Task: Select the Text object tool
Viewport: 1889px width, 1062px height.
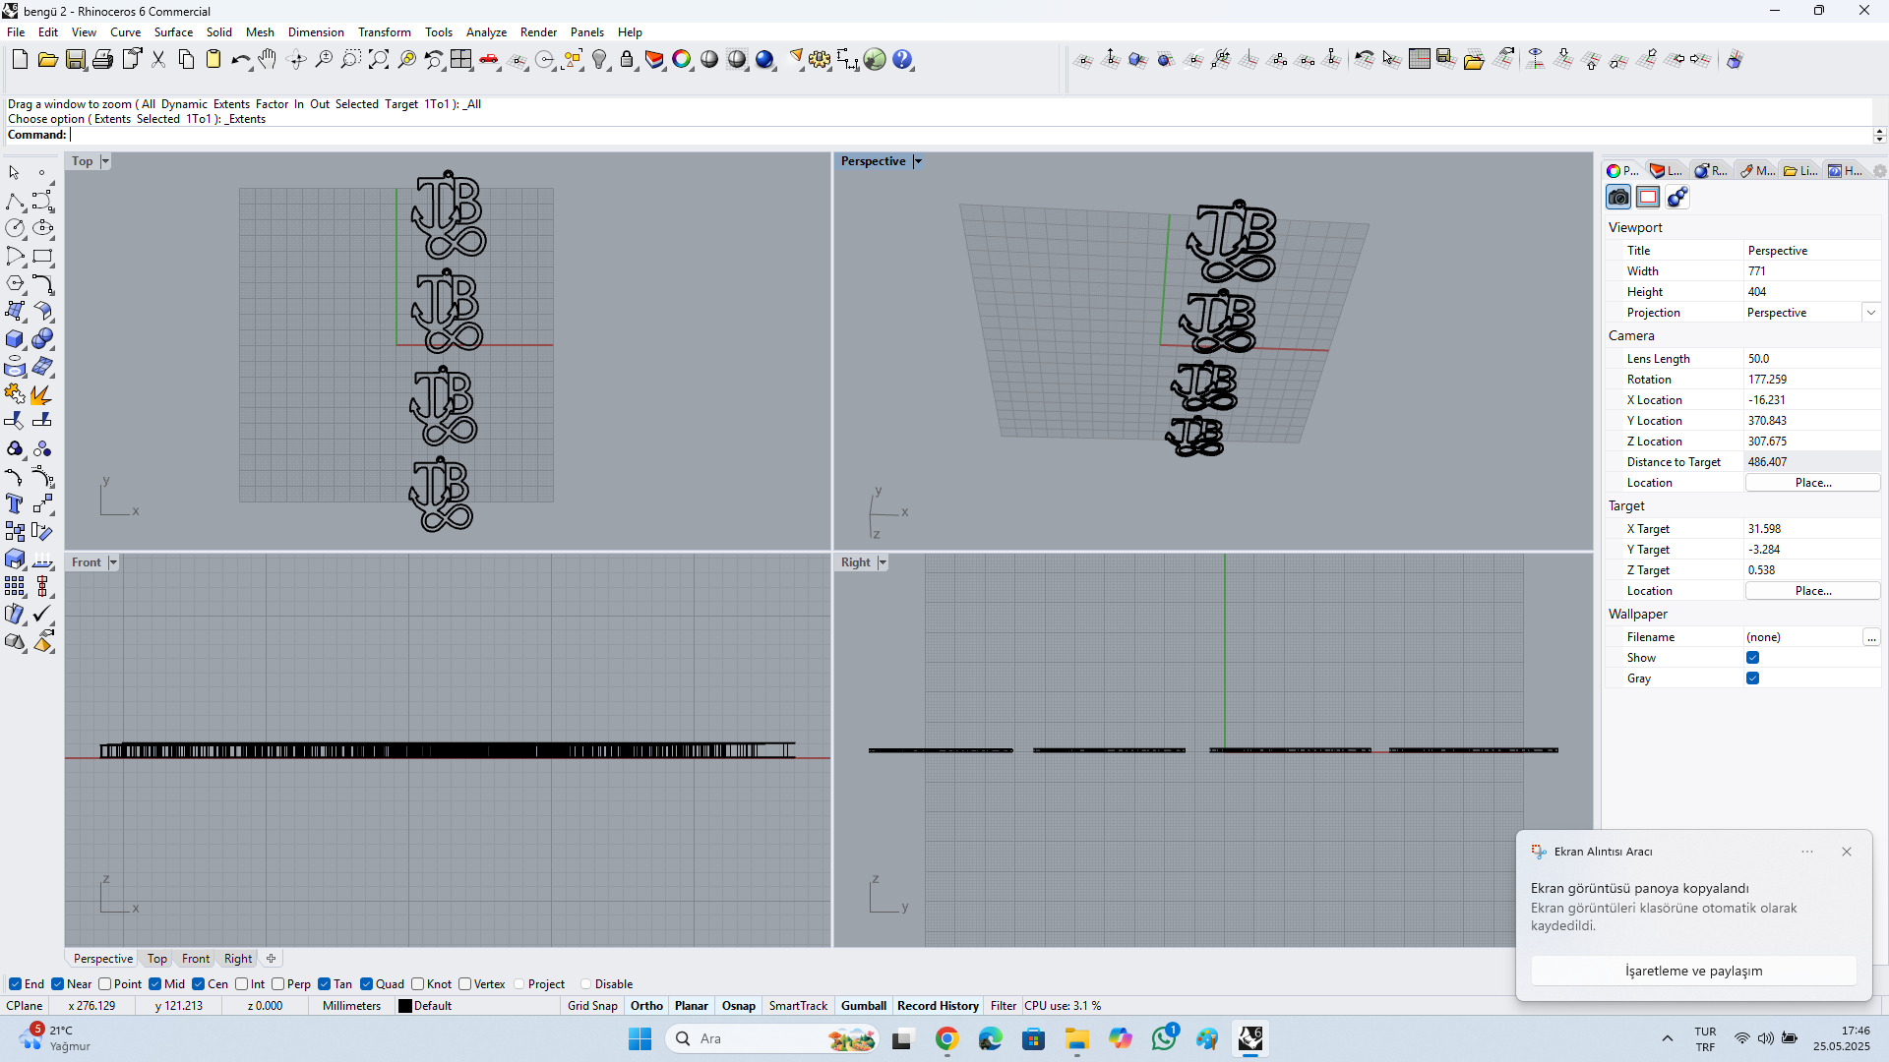Action: pyautogui.click(x=15, y=504)
